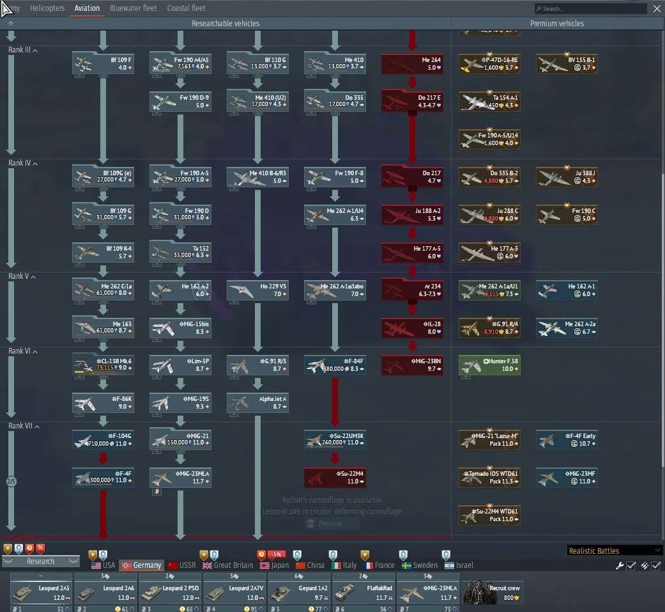Click the double-chevron collapse arrow under the tabs
Viewport: 665px width, 612px height.
point(11,24)
